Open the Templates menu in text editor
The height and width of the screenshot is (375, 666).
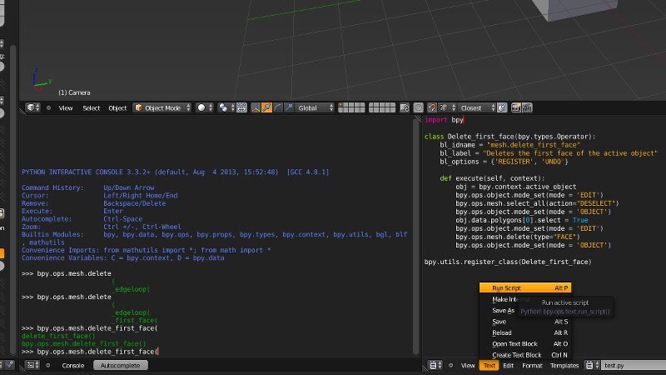(564, 366)
